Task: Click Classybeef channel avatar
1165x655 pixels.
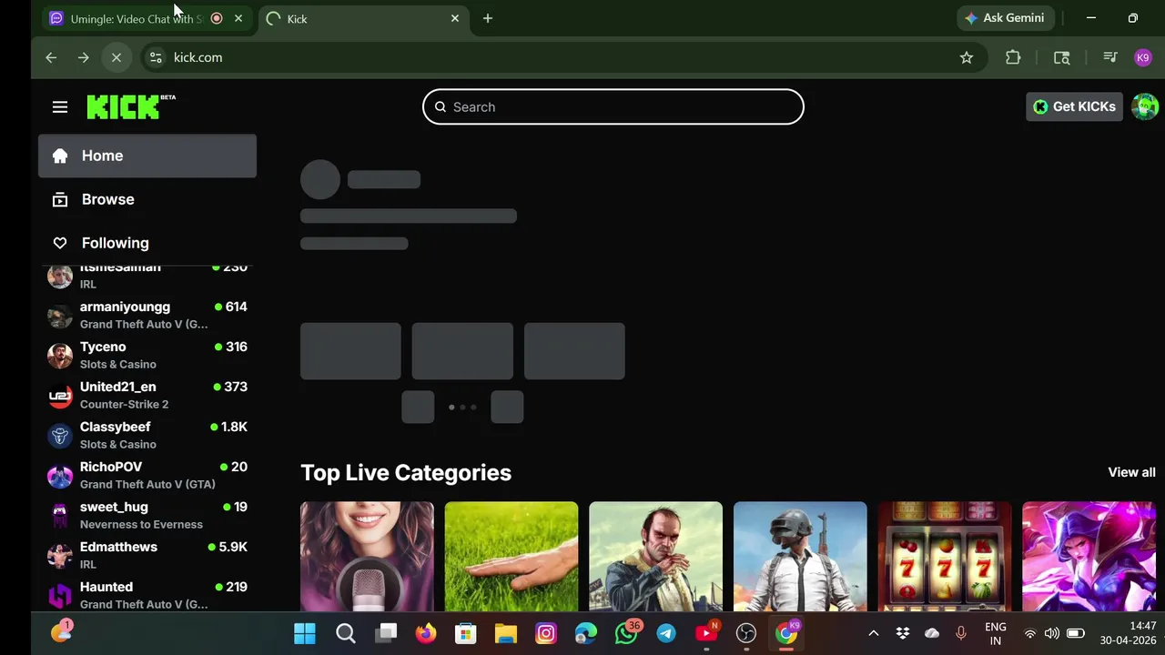Action: (60, 436)
